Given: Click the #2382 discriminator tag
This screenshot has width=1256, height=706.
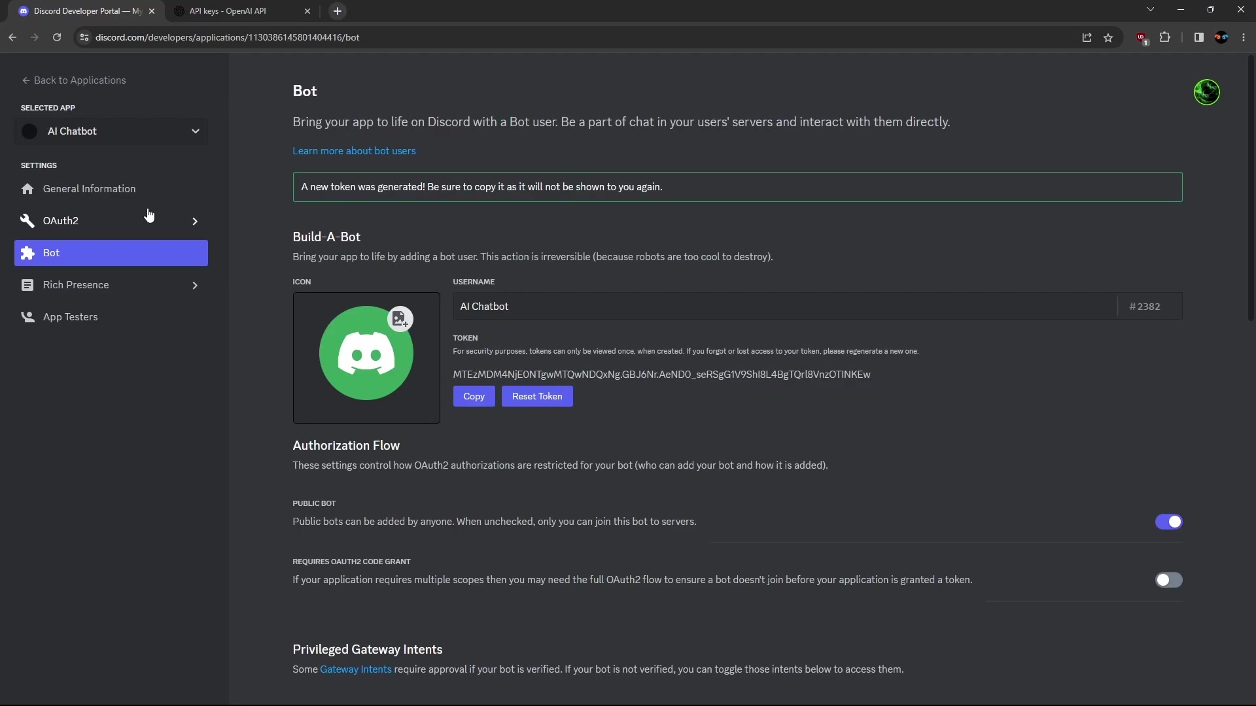Looking at the screenshot, I should tap(1145, 307).
